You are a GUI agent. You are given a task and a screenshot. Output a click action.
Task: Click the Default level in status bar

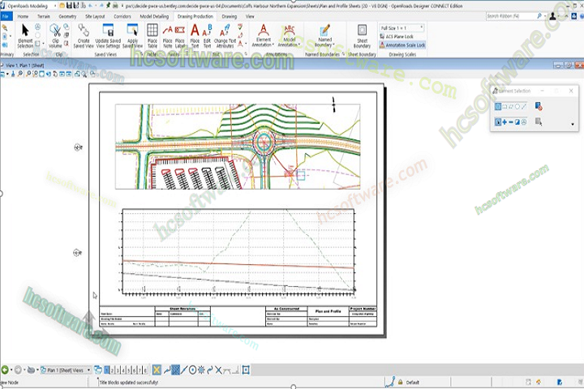[412, 382]
